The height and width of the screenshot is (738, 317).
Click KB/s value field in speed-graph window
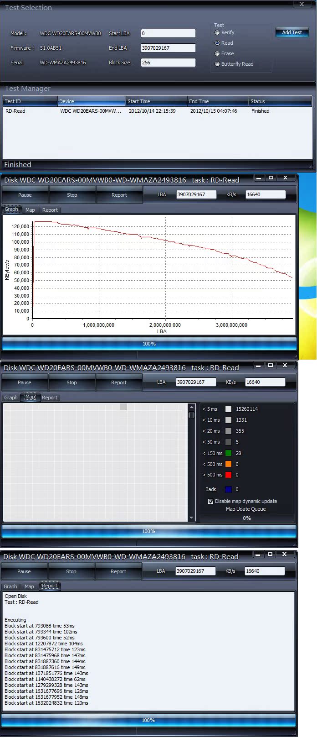266,194
